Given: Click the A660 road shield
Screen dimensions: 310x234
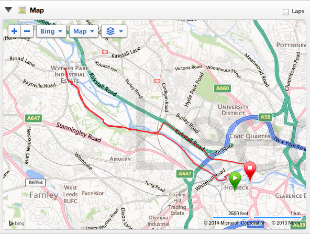Looking at the screenshot, I should click(223, 88).
